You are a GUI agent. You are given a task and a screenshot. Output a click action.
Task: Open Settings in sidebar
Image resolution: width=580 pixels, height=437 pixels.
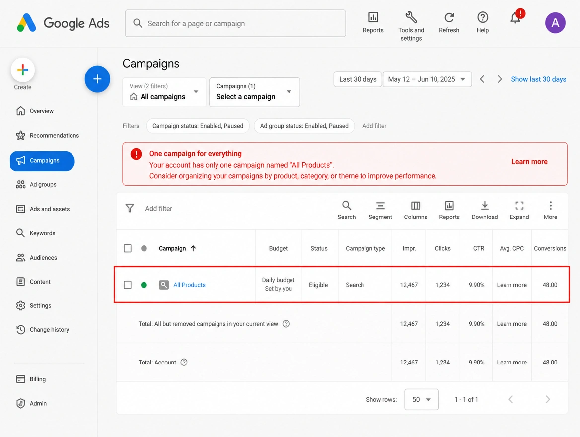tap(34, 305)
